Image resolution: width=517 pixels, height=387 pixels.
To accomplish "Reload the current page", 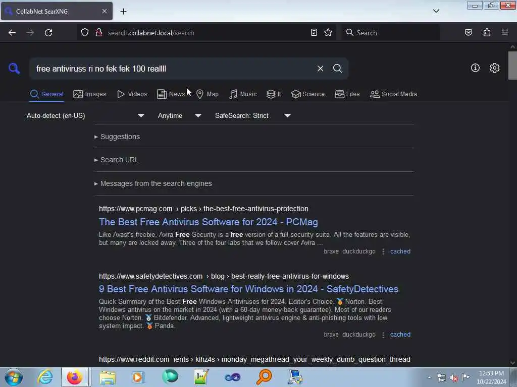I will pyautogui.click(x=48, y=33).
